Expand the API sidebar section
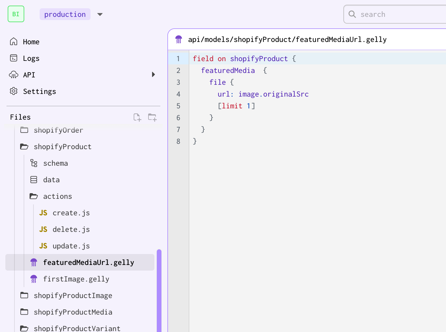Image resolution: width=446 pixels, height=332 pixels. [x=153, y=75]
